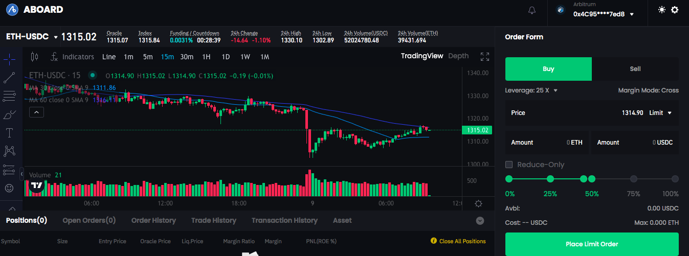Open the notification bell
This screenshot has width=689, height=256.
point(532,10)
